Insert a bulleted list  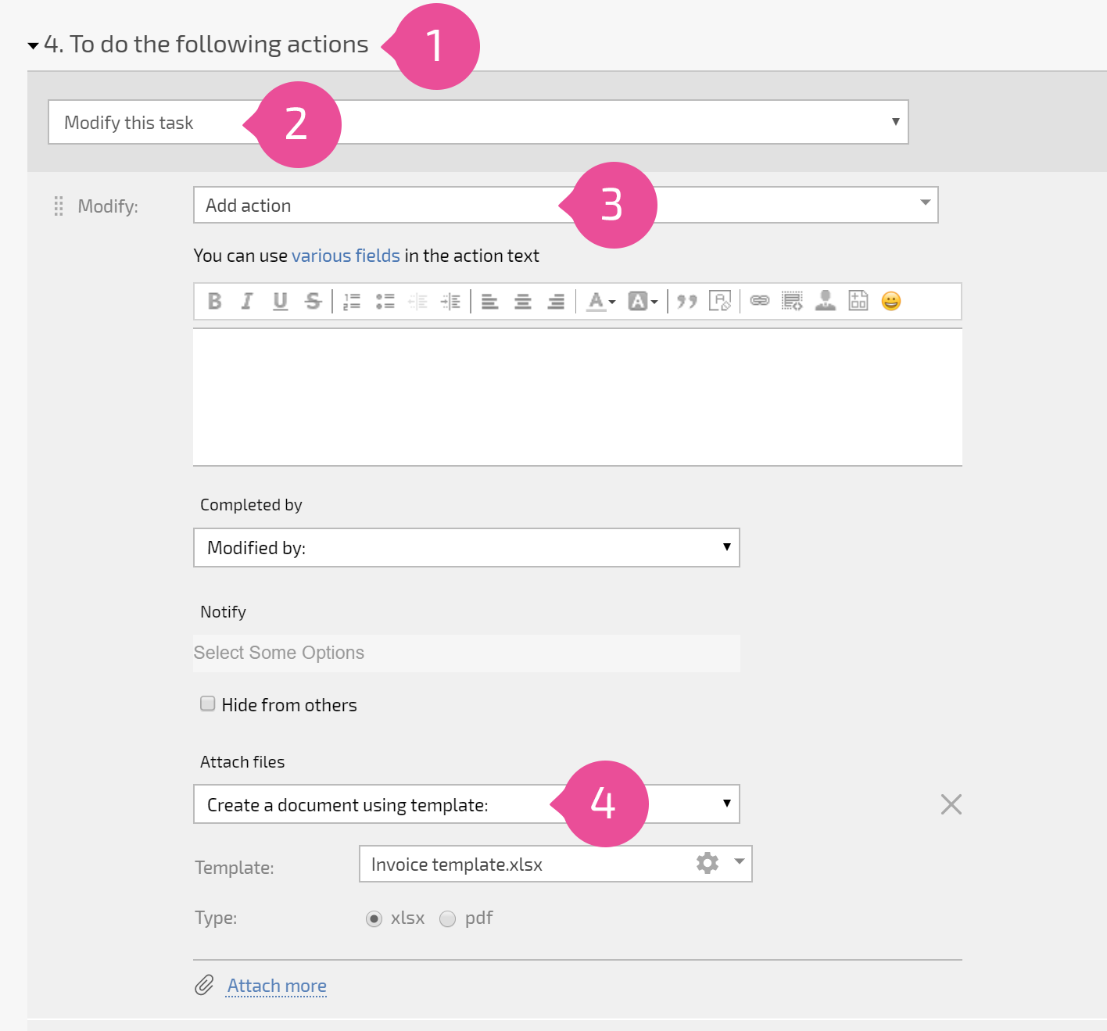coord(385,301)
